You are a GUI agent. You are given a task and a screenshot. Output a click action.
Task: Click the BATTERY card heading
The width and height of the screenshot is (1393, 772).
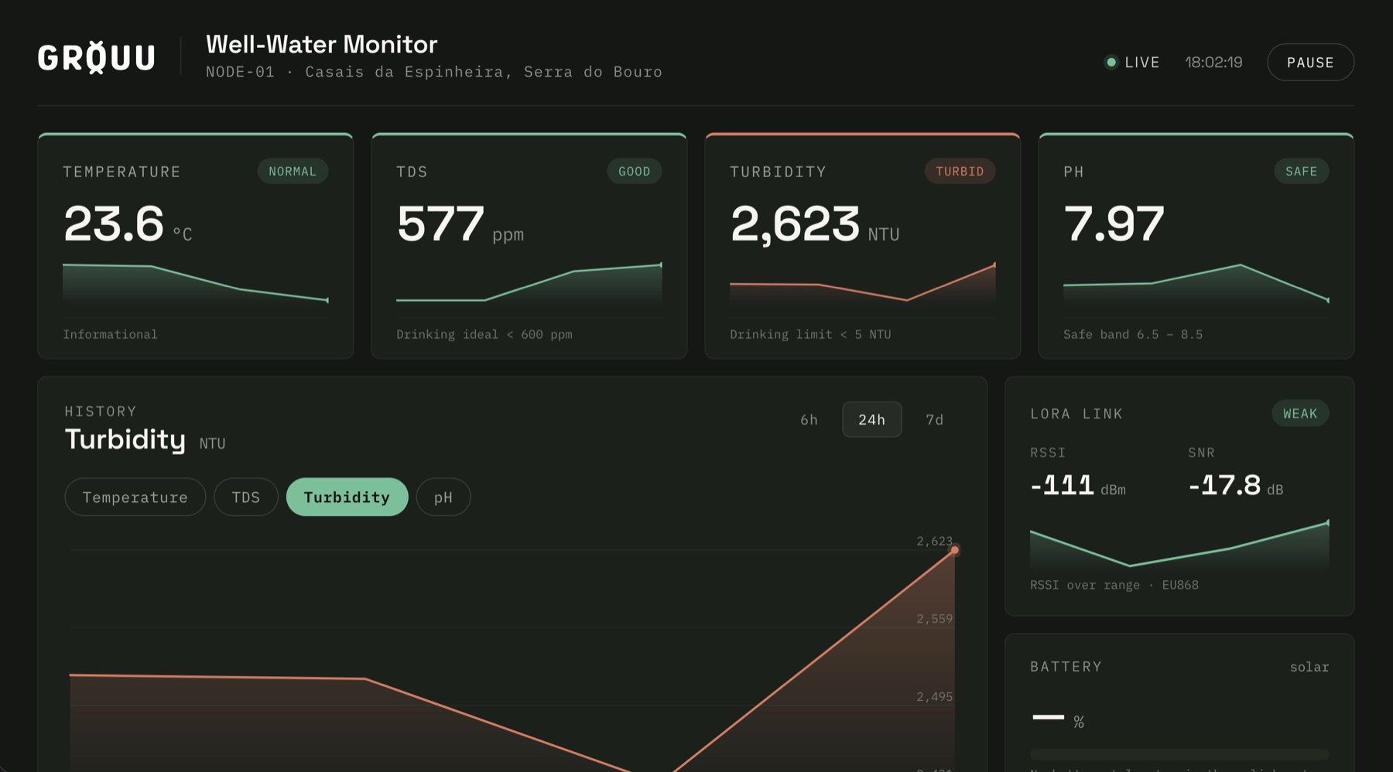(x=1066, y=667)
